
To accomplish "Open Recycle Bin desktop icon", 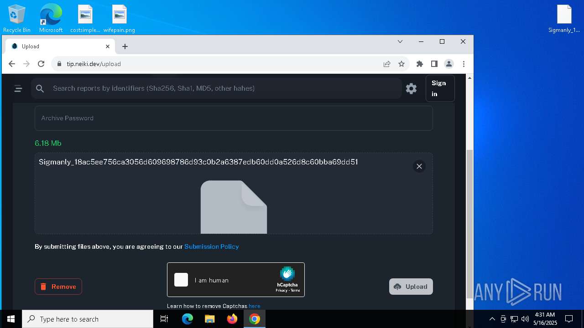I will click(17, 19).
